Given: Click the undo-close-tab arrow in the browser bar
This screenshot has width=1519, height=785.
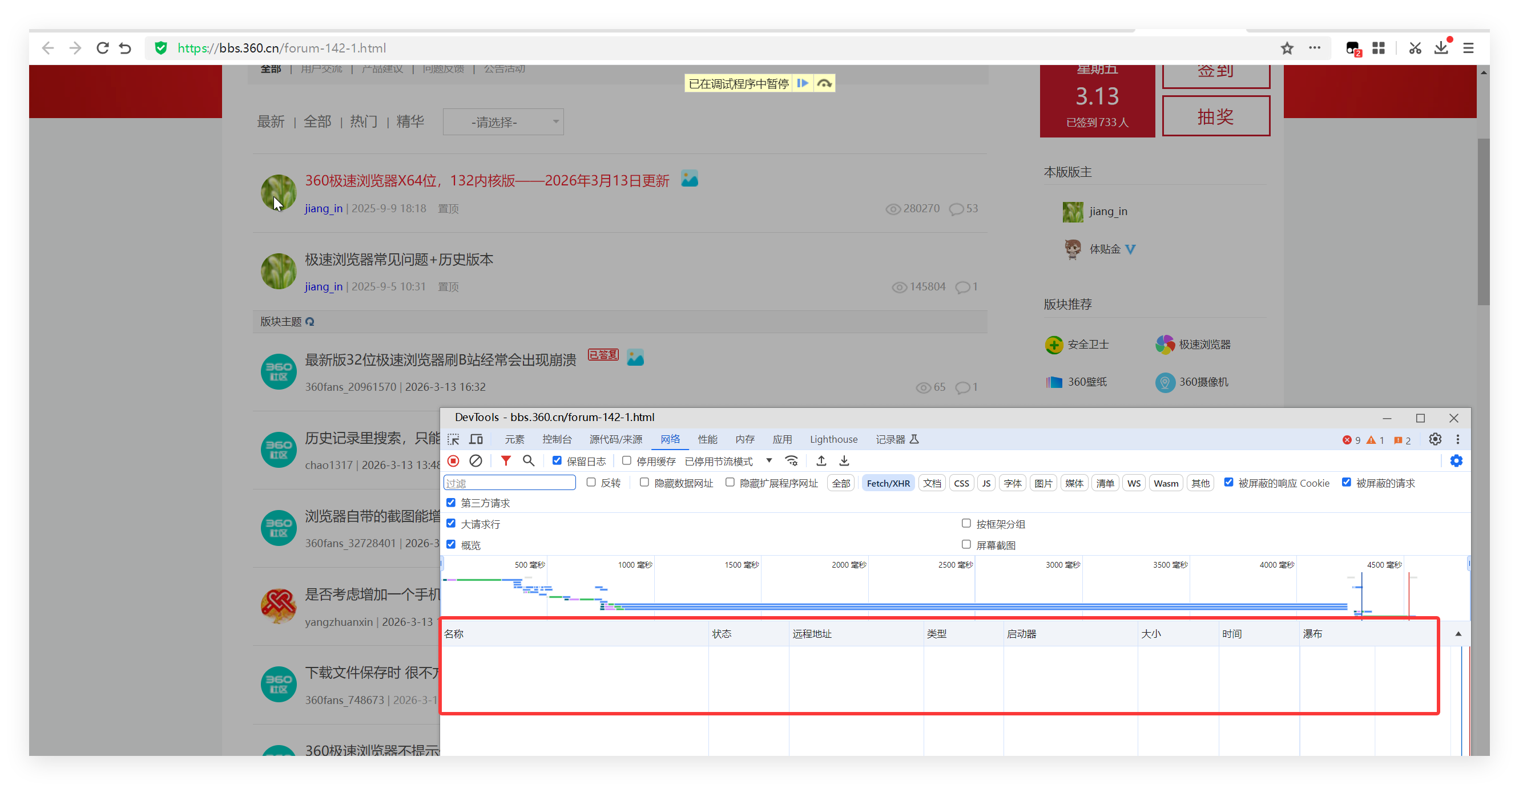Looking at the screenshot, I should coord(125,48).
